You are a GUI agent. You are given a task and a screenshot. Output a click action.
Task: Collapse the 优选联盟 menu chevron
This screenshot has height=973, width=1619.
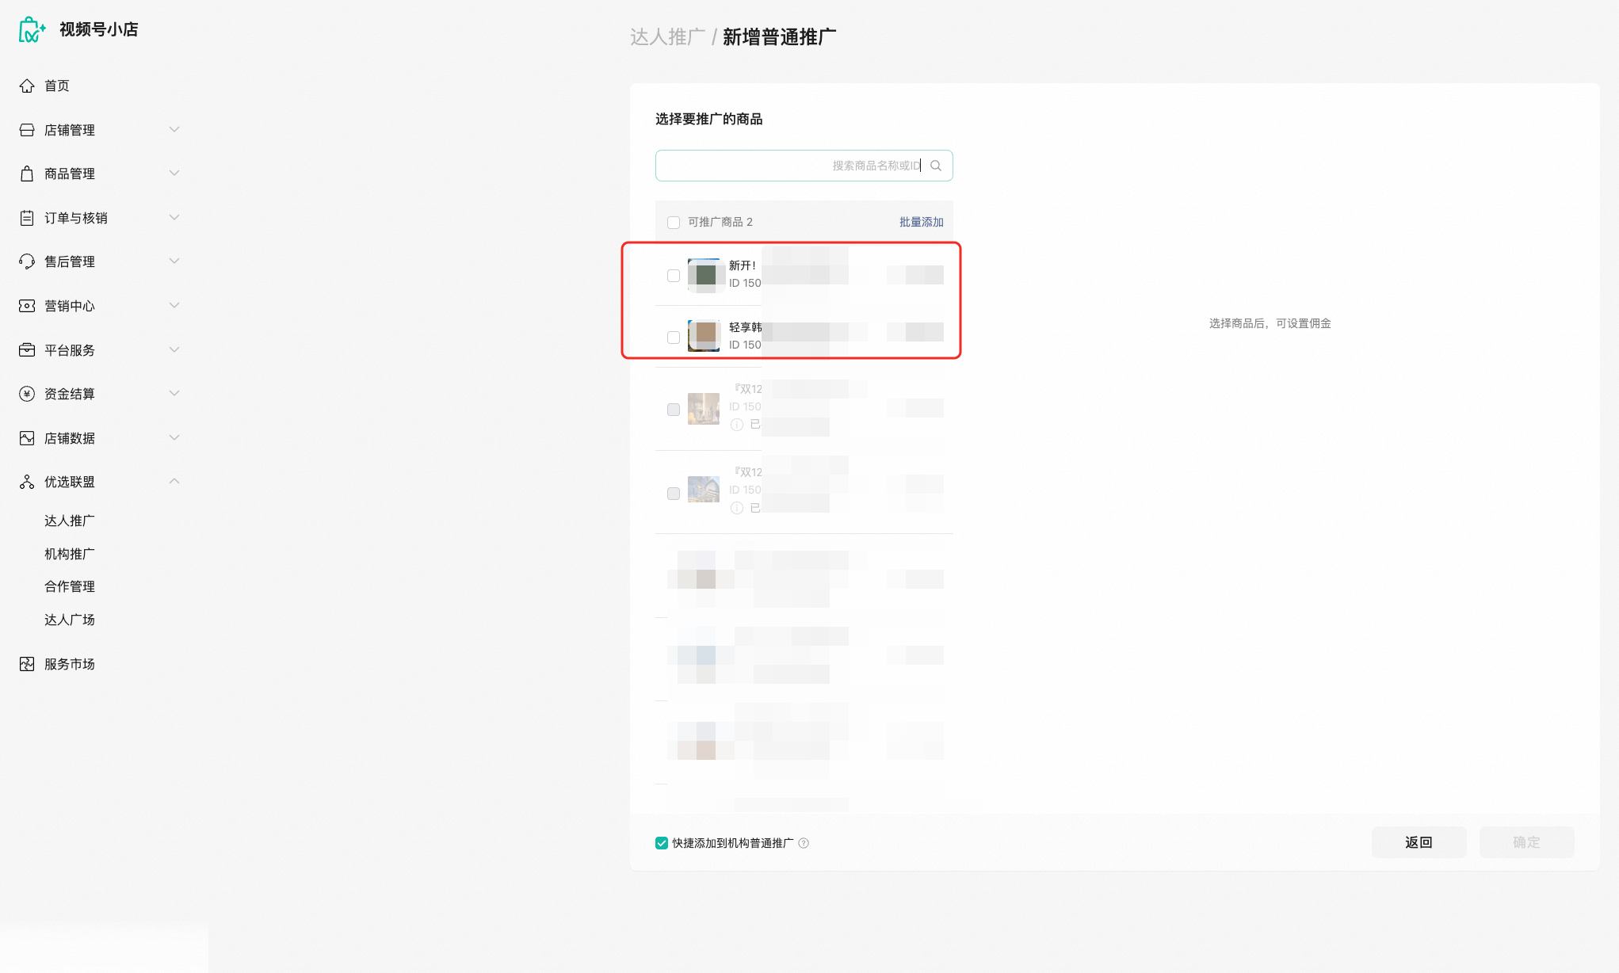click(174, 481)
